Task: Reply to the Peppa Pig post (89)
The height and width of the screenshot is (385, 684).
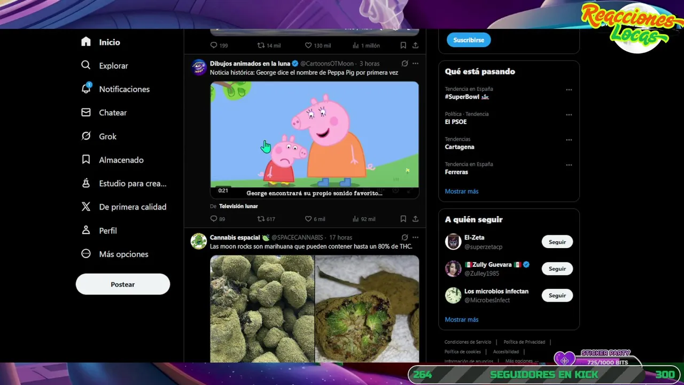Action: pyautogui.click(x=214, y=219)
